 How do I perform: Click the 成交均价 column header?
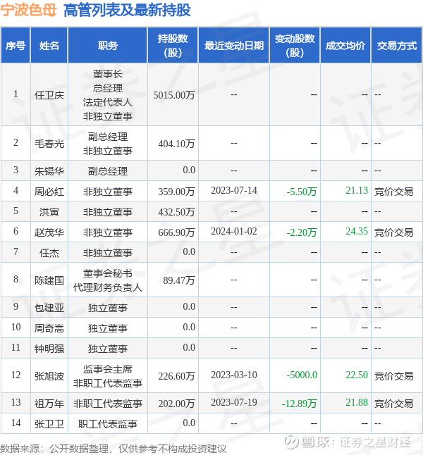pyautogui.click(x=345, y=46)
